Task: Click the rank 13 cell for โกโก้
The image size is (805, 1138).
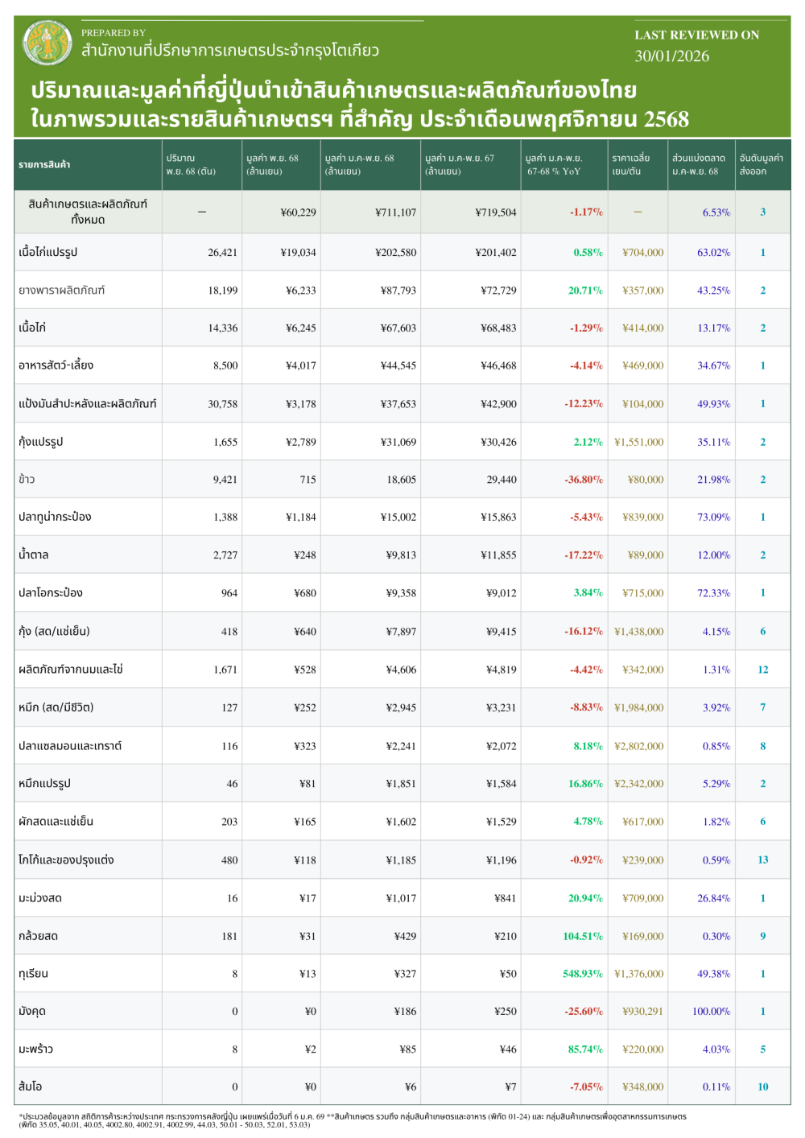Action: point(762,860)
